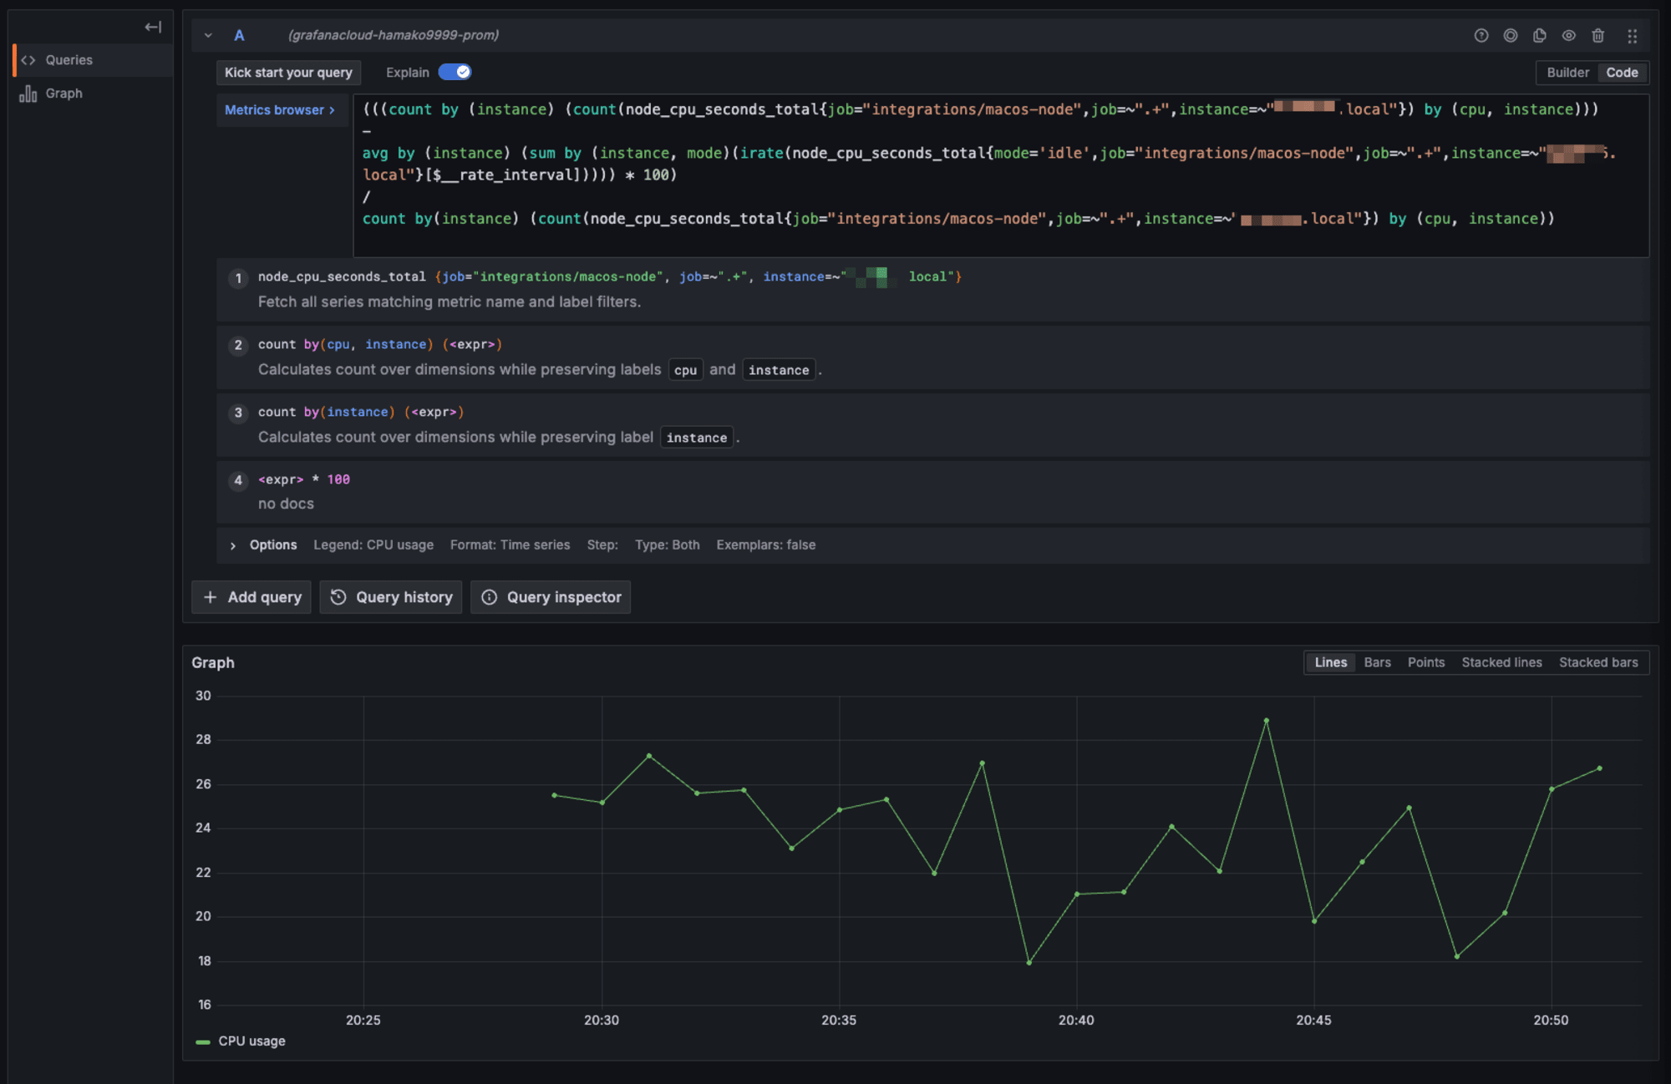Select the Code editor mode
The width and height of the screenshot is (1671, 1084).
[x=1622, y=73]
